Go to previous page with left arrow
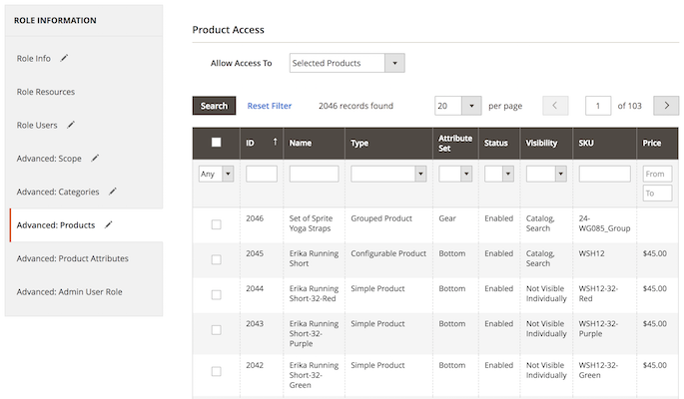The image size is (684, 399). [x=555, y=106]
